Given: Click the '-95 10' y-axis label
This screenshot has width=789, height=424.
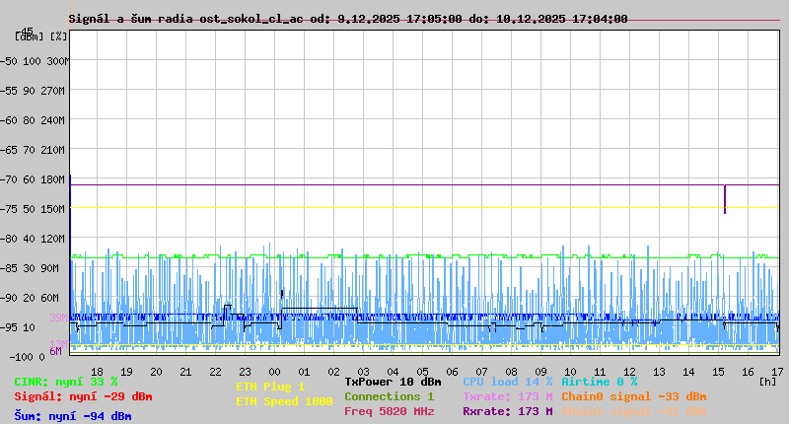Looking at the screenshot, I should [19, 328].
